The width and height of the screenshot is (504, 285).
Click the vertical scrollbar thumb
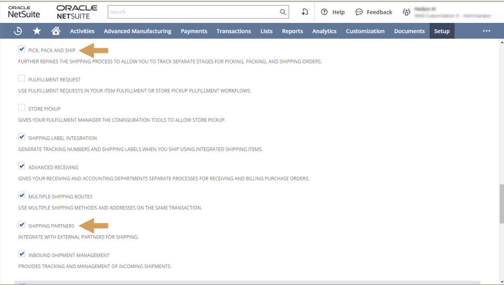[501, 204]
